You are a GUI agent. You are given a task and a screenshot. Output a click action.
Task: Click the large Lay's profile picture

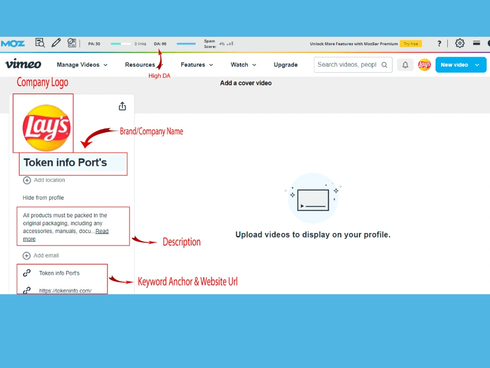coord(47,128)
